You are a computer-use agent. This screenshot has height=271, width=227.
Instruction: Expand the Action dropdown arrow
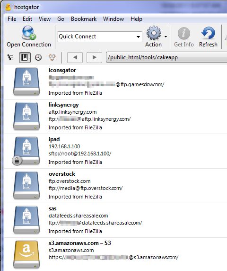click(166, 36)
